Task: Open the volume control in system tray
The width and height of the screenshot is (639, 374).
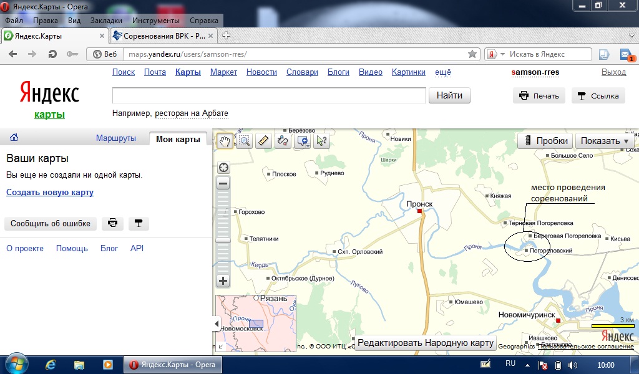Action: (573, 365)
